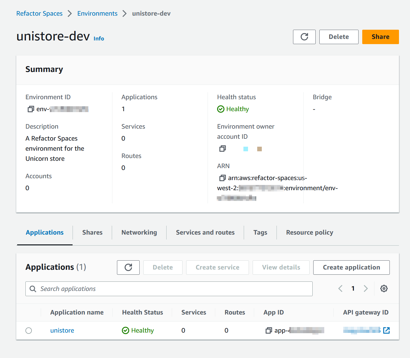Click the Services column header

point(194,312)
